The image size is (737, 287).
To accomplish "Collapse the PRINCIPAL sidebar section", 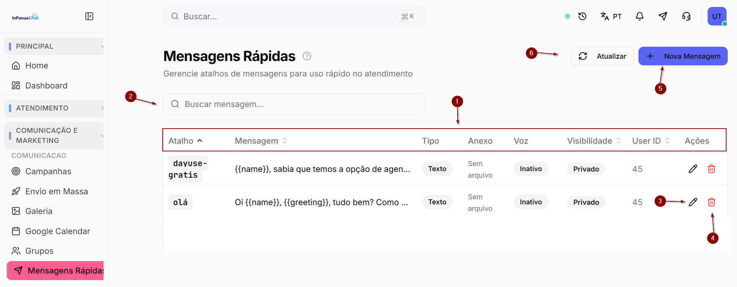I will 54,46.
